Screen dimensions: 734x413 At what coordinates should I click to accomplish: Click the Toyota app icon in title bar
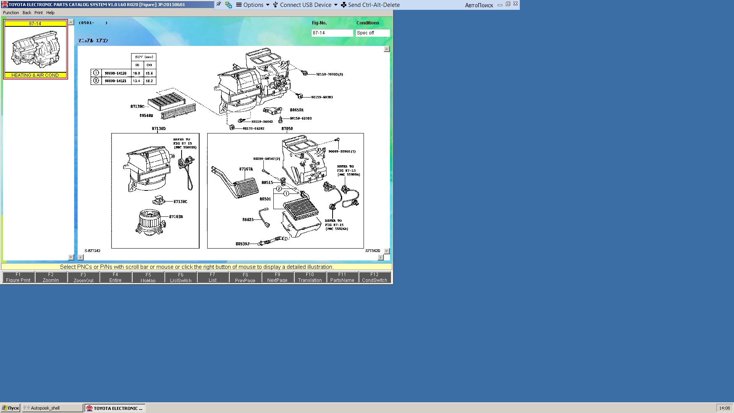(x=5, y=5)
